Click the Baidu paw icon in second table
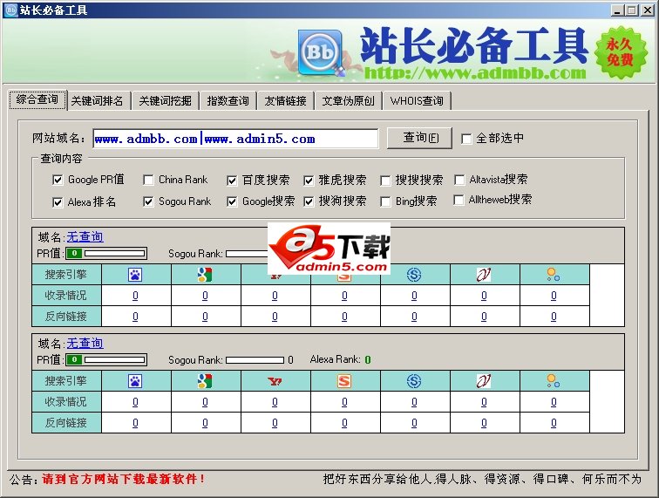This screenshot has width=659, height=498. pos(135,381)
